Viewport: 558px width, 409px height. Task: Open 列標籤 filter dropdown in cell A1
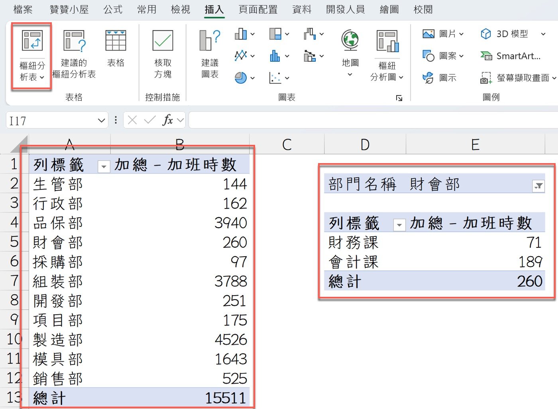tap(104, 167)
